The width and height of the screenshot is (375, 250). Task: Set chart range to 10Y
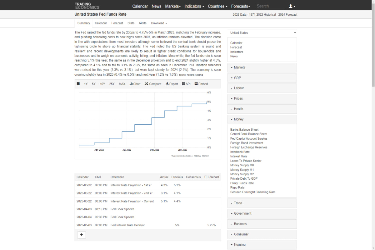102,84
